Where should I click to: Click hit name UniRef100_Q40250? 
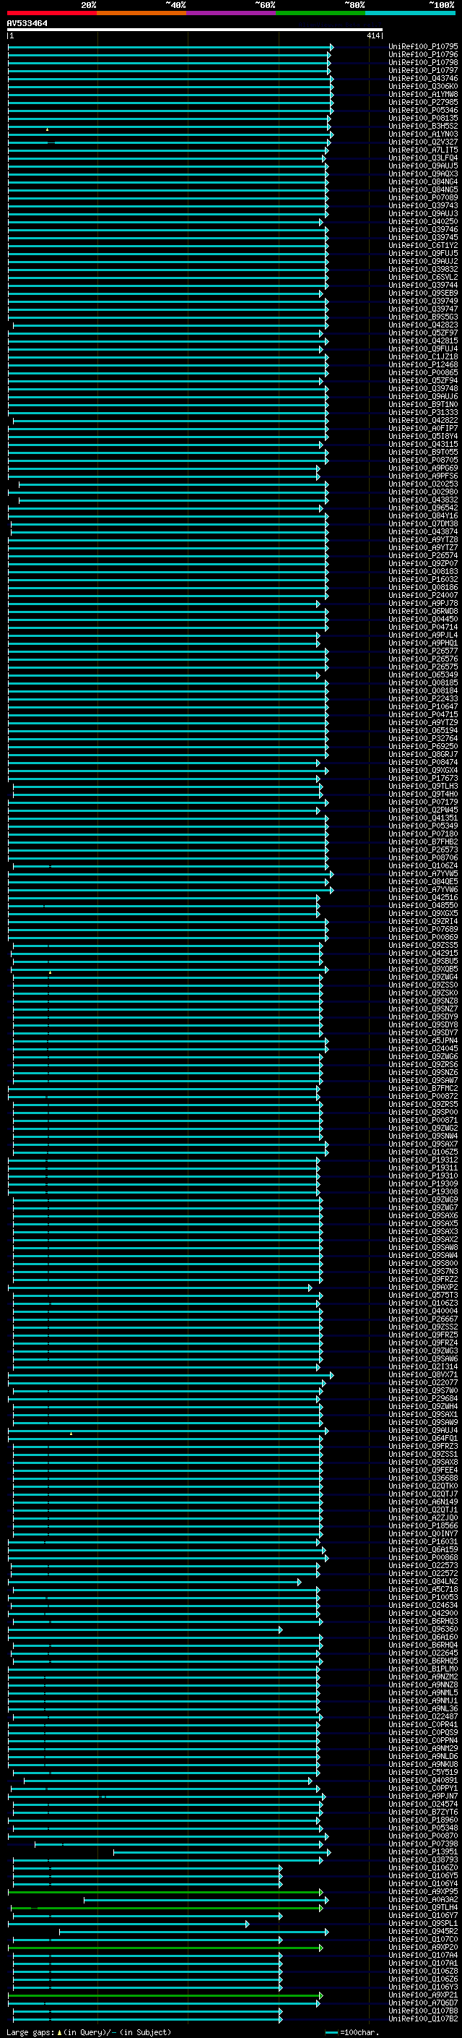pyautogui.click(x=423, y=221)
